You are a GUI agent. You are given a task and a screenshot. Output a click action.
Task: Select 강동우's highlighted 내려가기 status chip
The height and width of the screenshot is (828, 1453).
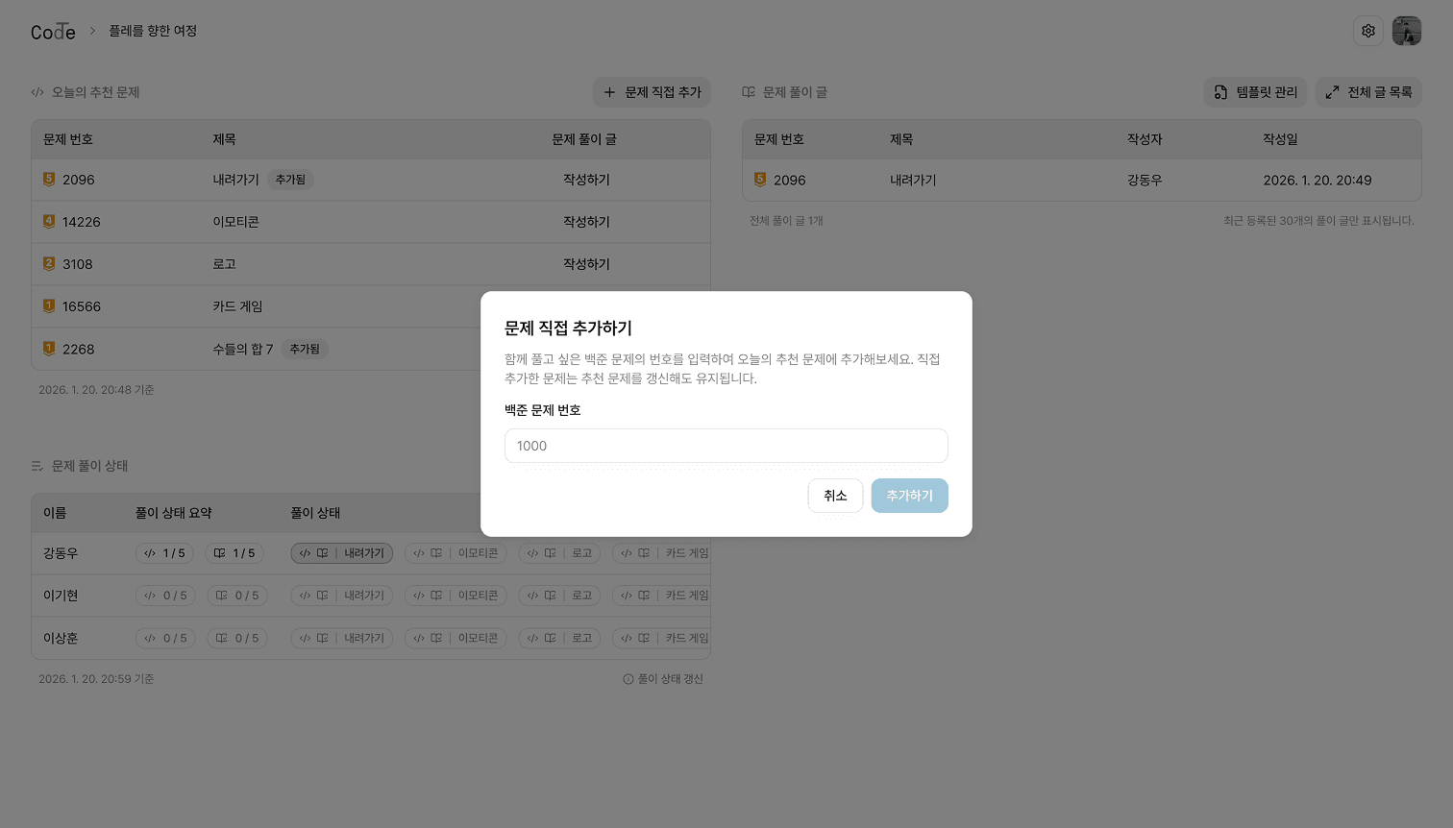341,553
